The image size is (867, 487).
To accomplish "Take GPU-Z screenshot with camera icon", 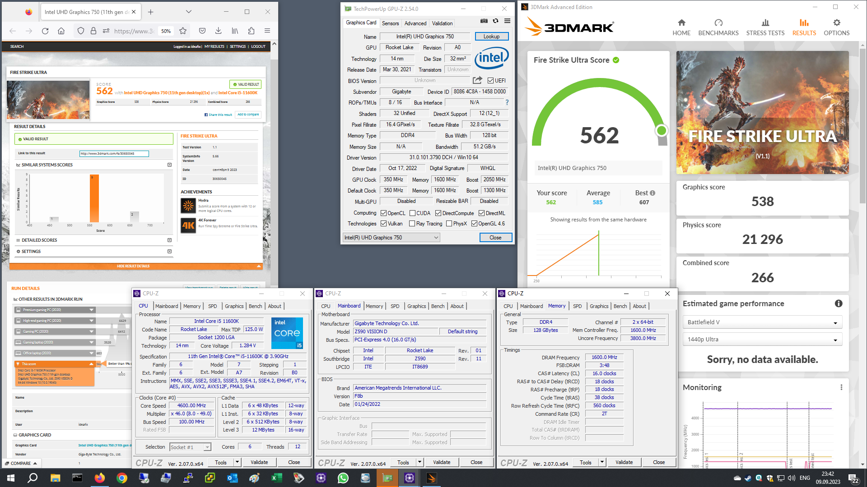I will point(484,21).
